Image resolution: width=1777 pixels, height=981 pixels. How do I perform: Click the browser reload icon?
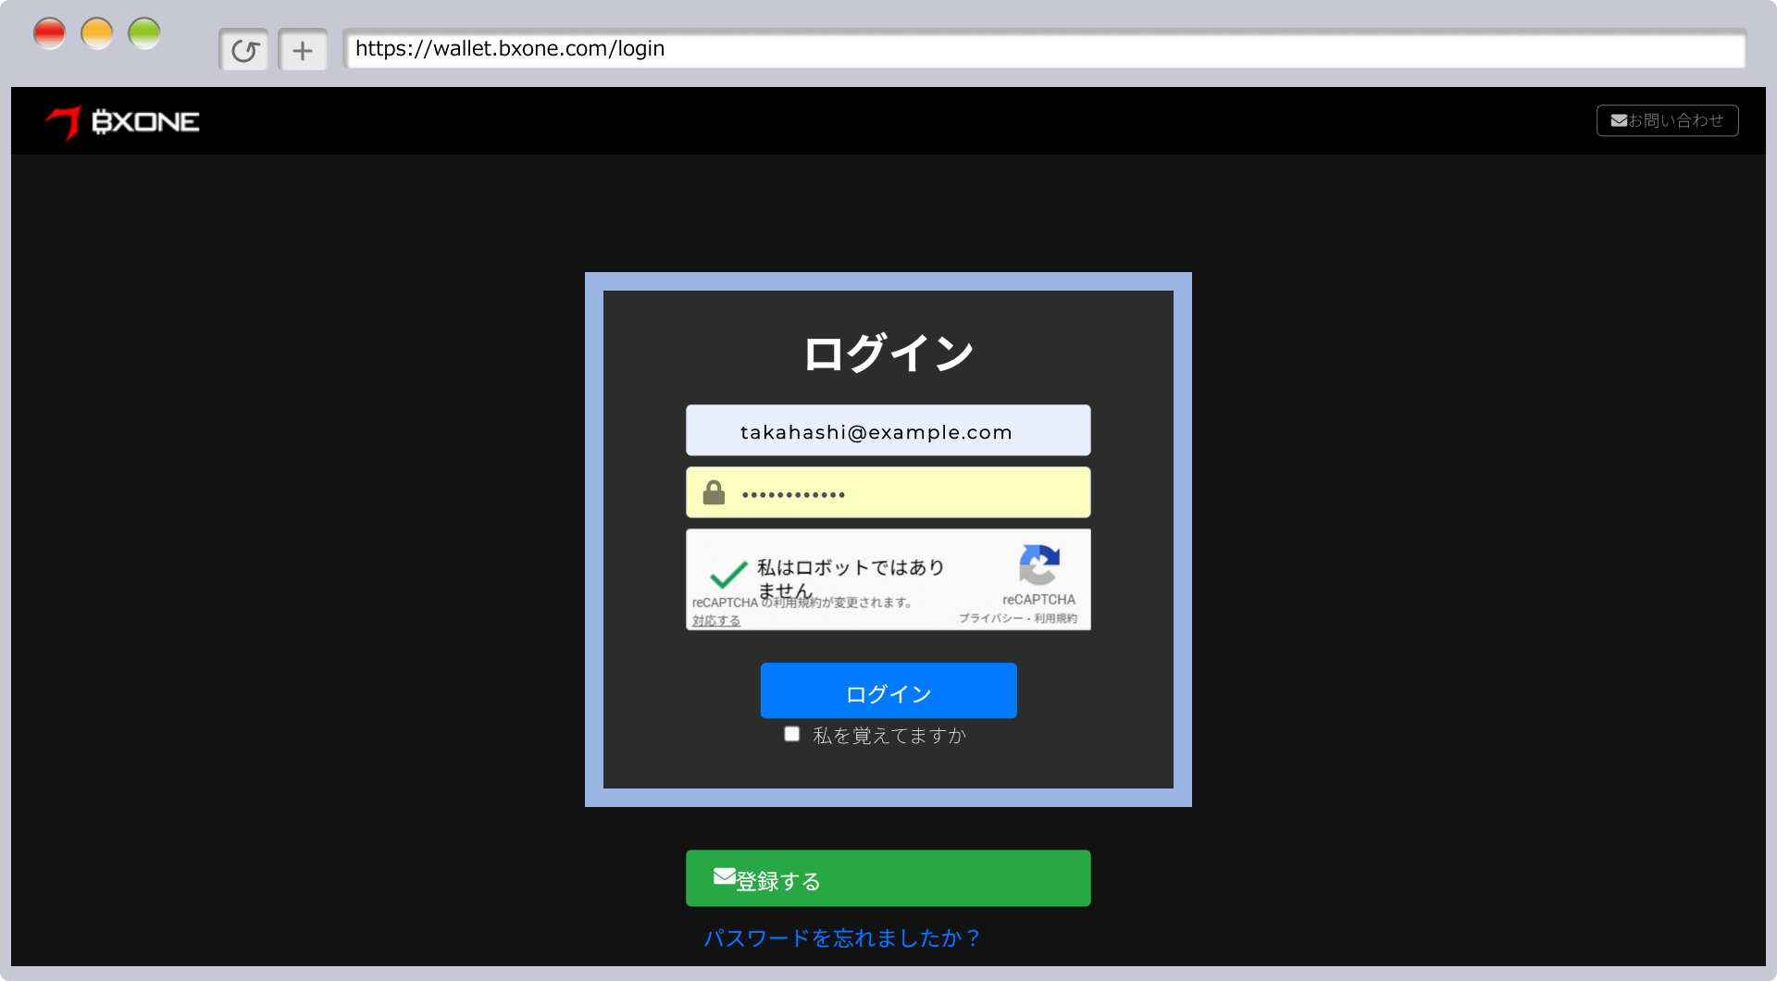pyautogui.click(x=243, y=49)
